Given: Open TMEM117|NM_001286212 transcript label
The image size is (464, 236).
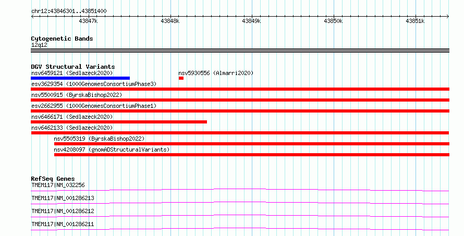Looking at the screenshot, I should (63, 212).
